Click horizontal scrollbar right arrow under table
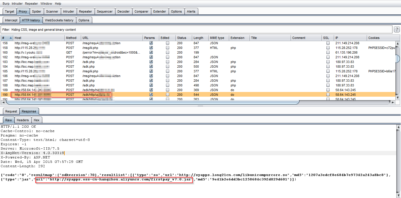 coord(393,102)
